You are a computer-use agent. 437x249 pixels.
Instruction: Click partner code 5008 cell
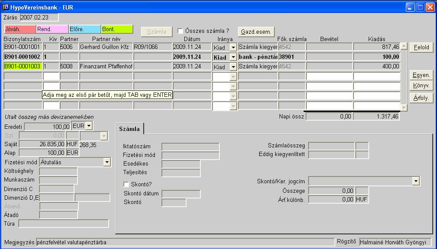[x=69, y=66]
